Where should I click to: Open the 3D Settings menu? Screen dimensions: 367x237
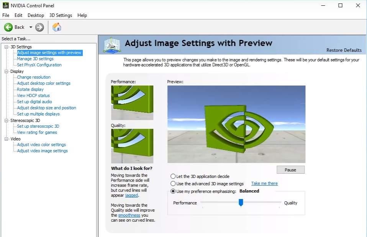pos(61,15)
